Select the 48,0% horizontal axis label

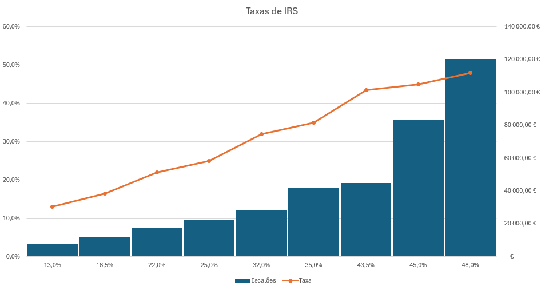click(x=470, y=265)
